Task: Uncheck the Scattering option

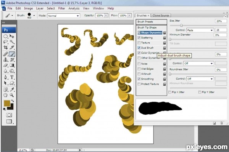Action: pyautogui.click(x=139, y=38)
